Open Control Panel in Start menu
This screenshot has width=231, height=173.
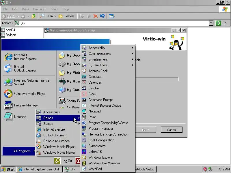coord(69,101)
